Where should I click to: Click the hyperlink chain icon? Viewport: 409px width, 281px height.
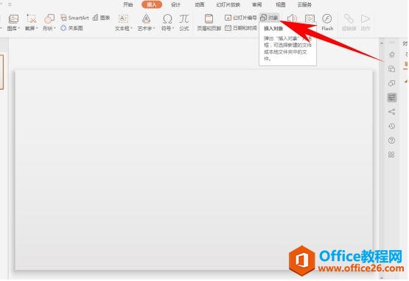(349, 18)
